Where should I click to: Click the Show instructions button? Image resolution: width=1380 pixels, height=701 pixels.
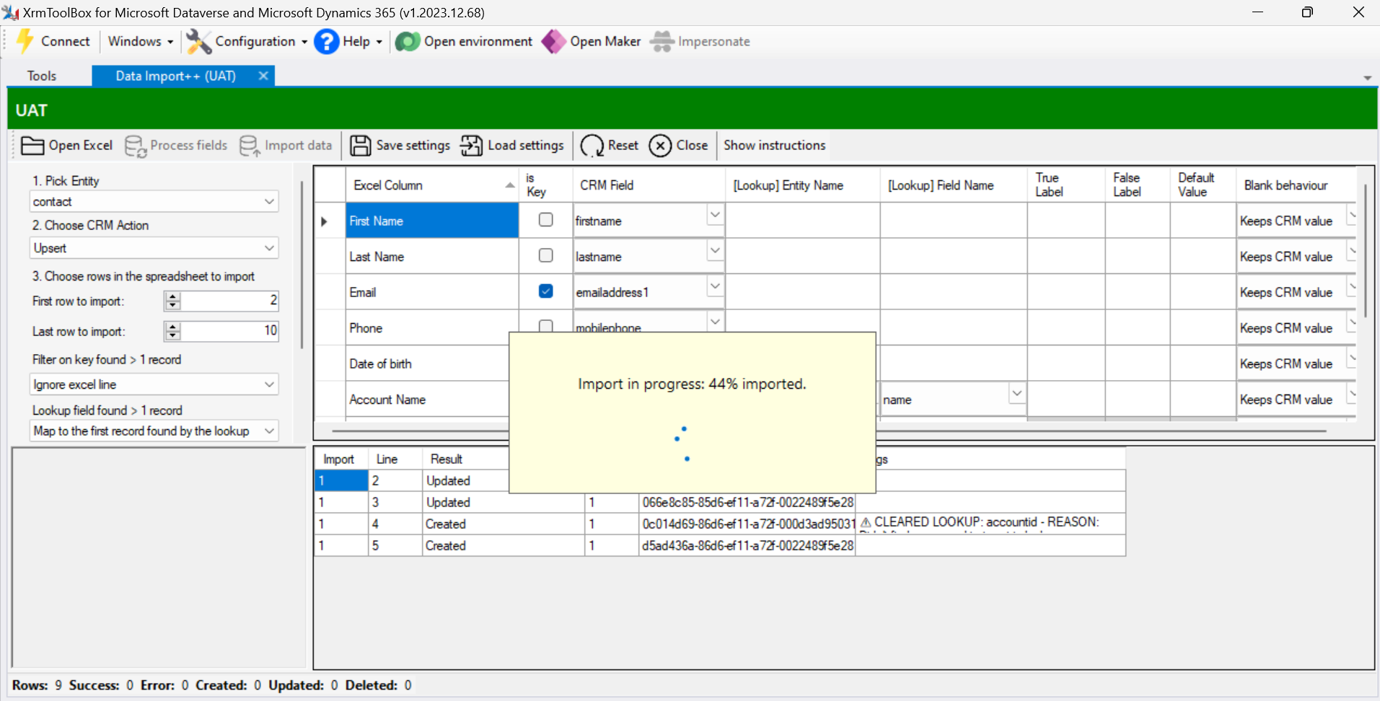point(774,145)
